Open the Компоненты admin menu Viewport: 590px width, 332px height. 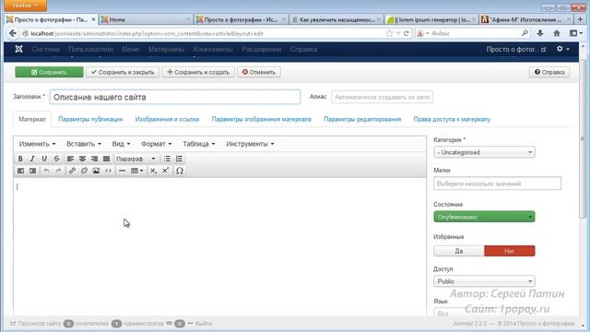213,49
